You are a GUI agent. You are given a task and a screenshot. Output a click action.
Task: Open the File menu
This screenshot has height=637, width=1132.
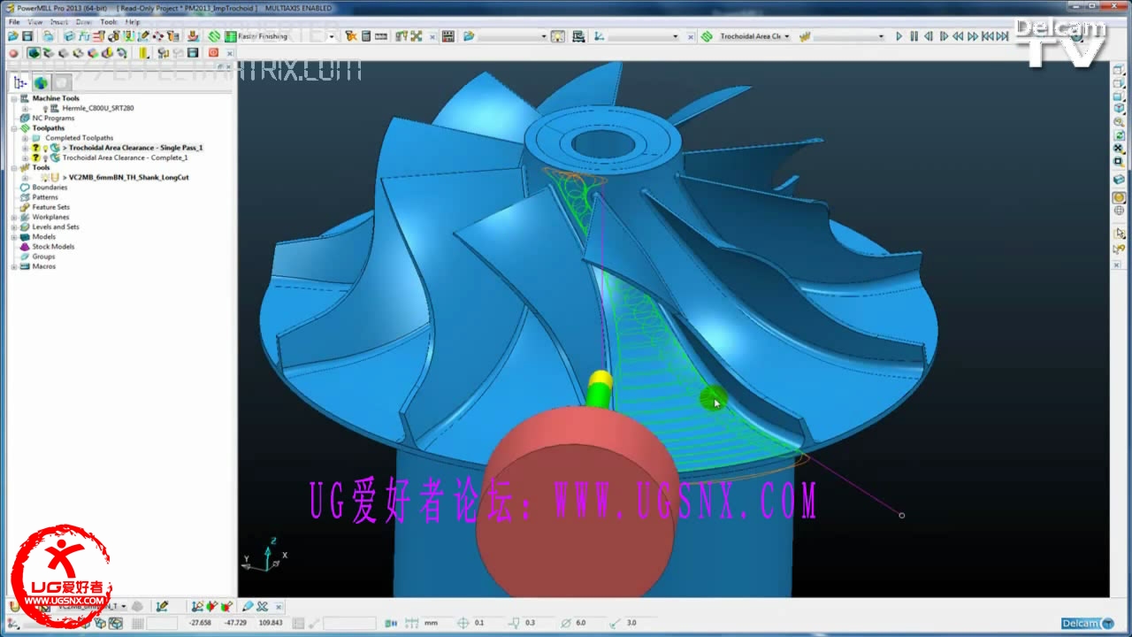[14, 21]
